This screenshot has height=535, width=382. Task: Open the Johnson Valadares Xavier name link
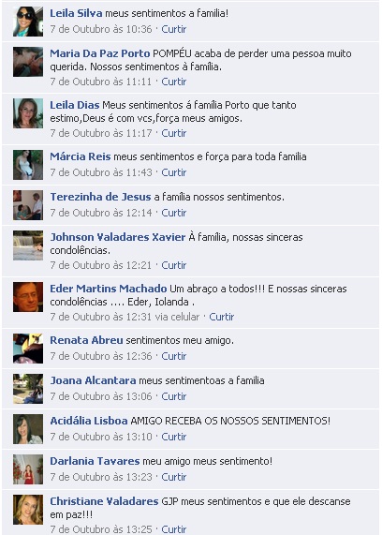click(118, 237)
